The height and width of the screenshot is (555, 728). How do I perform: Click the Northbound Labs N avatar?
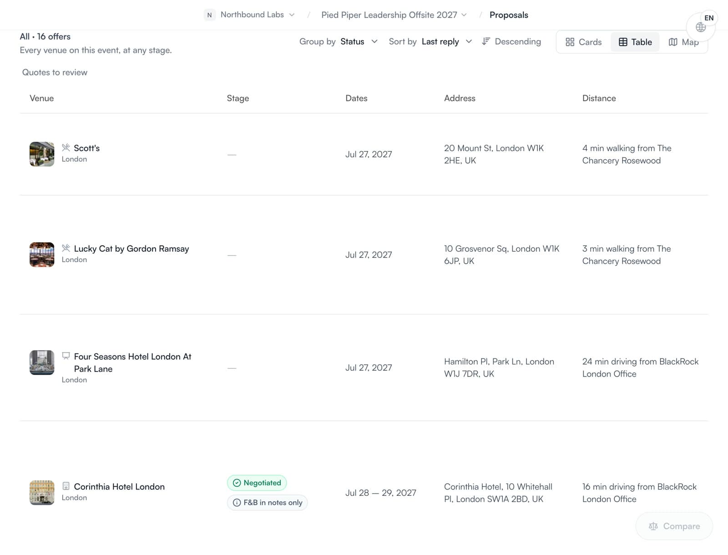coord(209,15)
